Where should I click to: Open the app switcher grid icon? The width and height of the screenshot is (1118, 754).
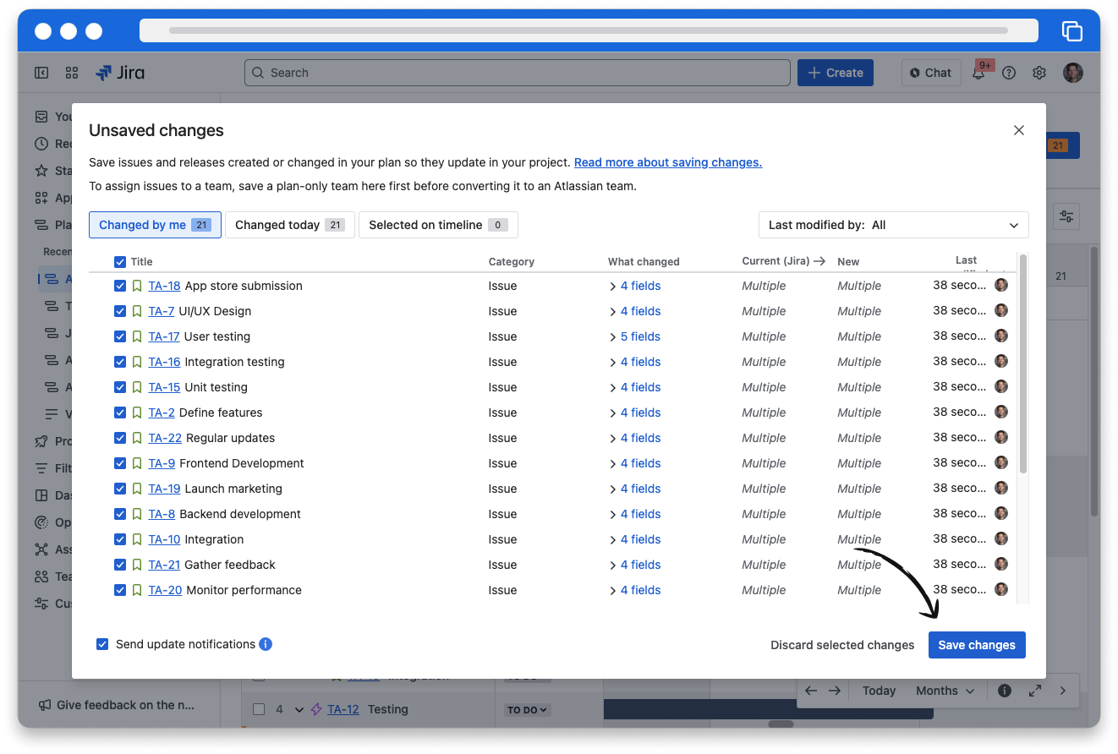72,73
